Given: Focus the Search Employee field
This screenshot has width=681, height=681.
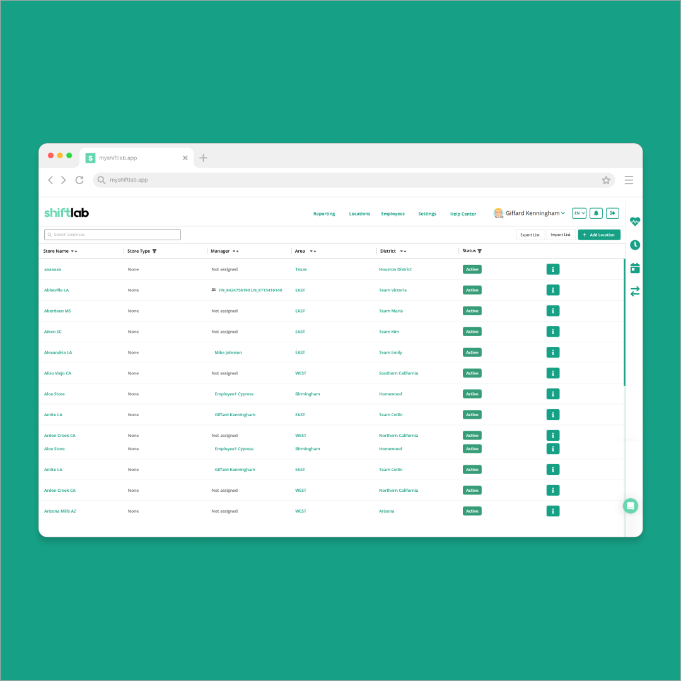Looking at the screenshot, I should click(112, 235).
